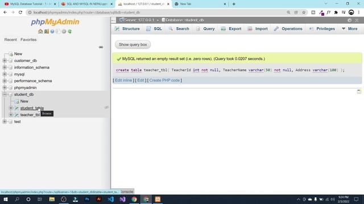Image resolution: width=364 pixels, height=204 pixels.
Task: Open the Chrome profile avatar
Action: [x=351, y=12]
